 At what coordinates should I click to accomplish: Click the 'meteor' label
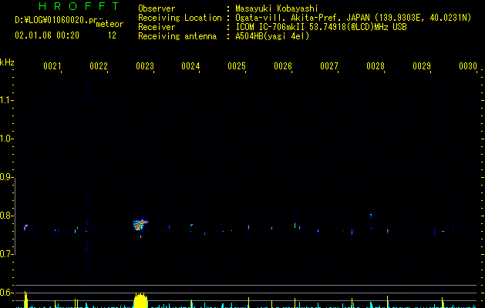tap(109, 24)
